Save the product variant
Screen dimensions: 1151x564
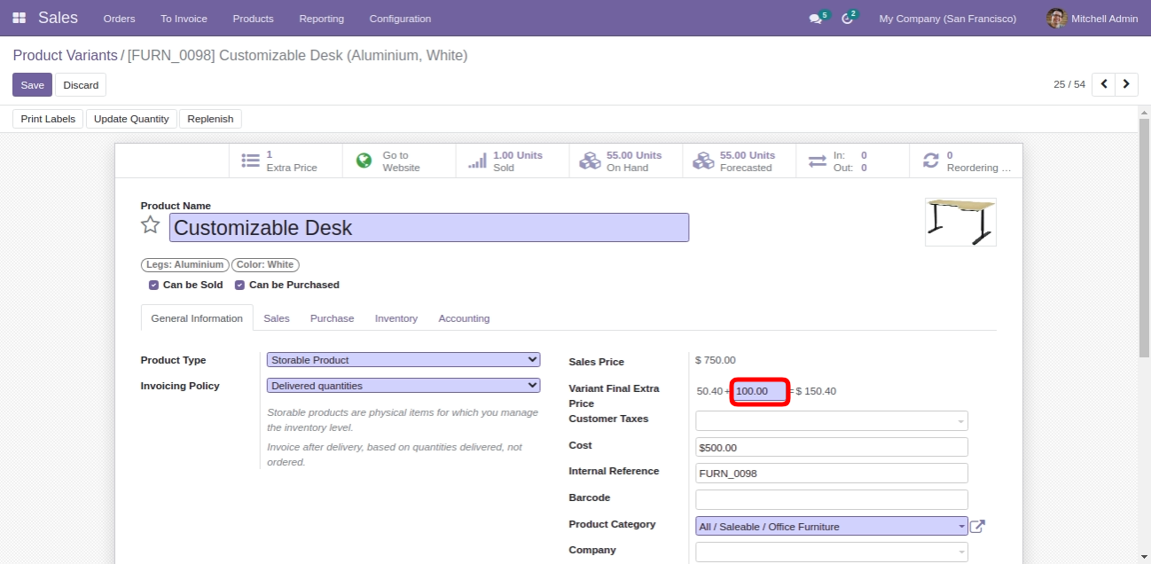(x=32, y=85)
